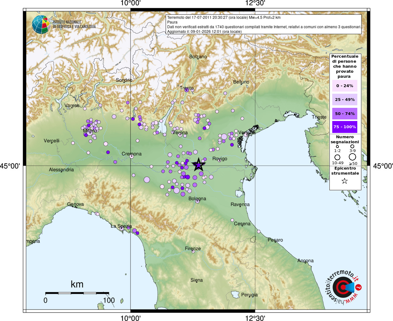The height and width of the screenshot is (321, 393).
Task: Click the Trieste city label
Action: click(x=319, y=117)
